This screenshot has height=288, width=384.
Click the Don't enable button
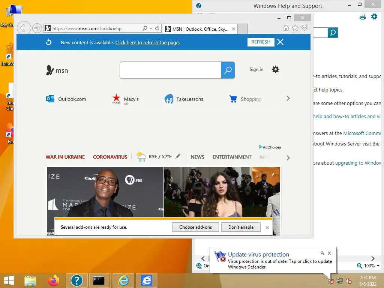pos(241,227)
